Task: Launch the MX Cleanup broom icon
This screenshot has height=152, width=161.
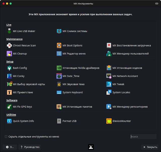Action: click(x=9, y=54)
